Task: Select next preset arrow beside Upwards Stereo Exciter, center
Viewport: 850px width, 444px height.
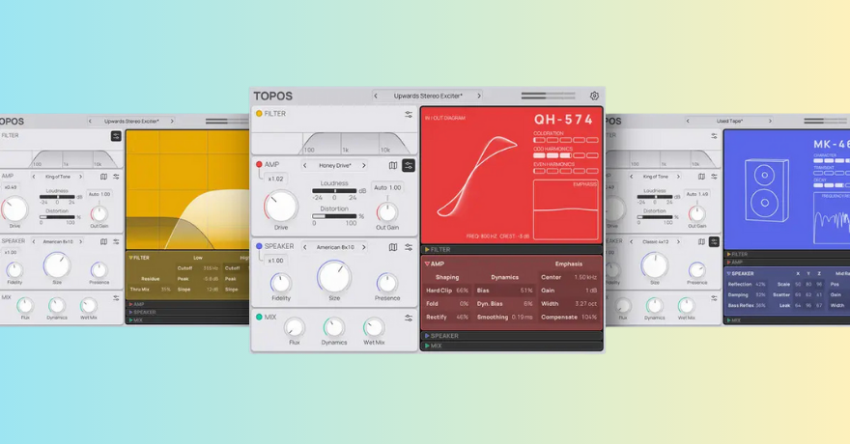Action: [479, 96]
